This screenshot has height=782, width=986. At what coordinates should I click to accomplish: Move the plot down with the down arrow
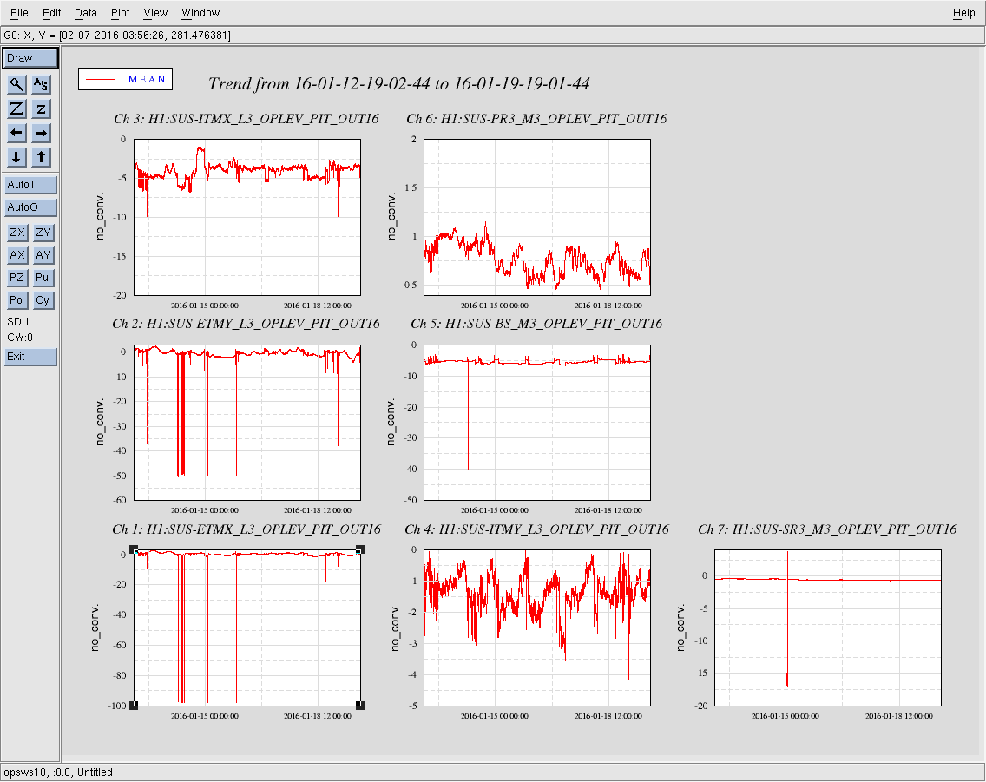pos(16,157)
